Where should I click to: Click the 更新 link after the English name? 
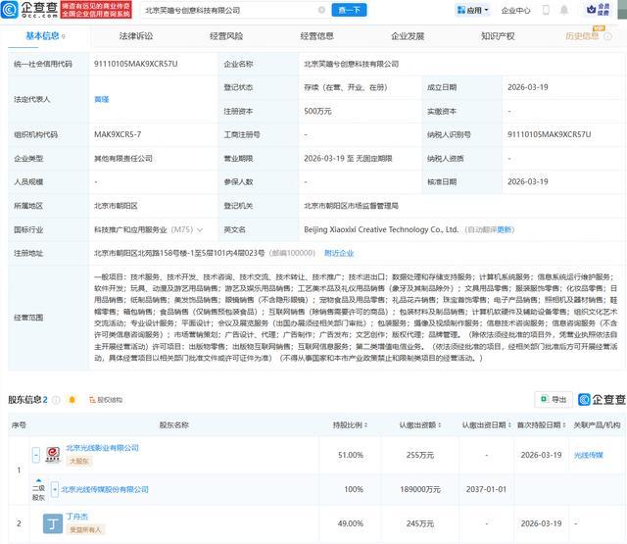tap(506, 229)
